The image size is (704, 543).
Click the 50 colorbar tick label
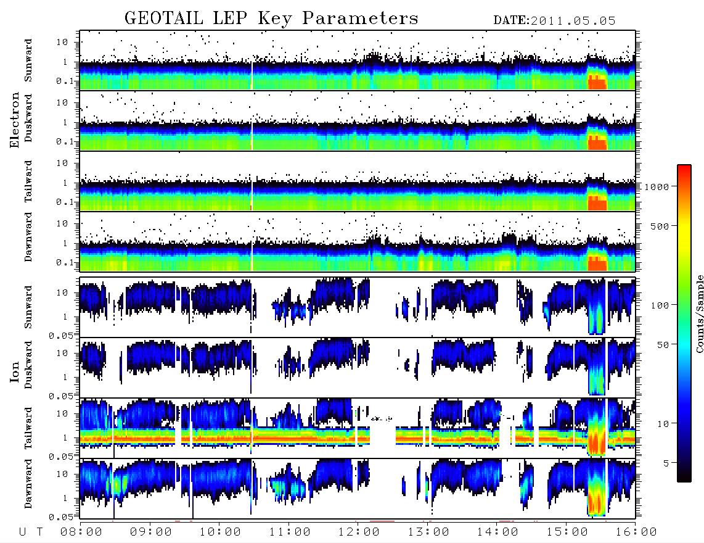coord(663,345)
